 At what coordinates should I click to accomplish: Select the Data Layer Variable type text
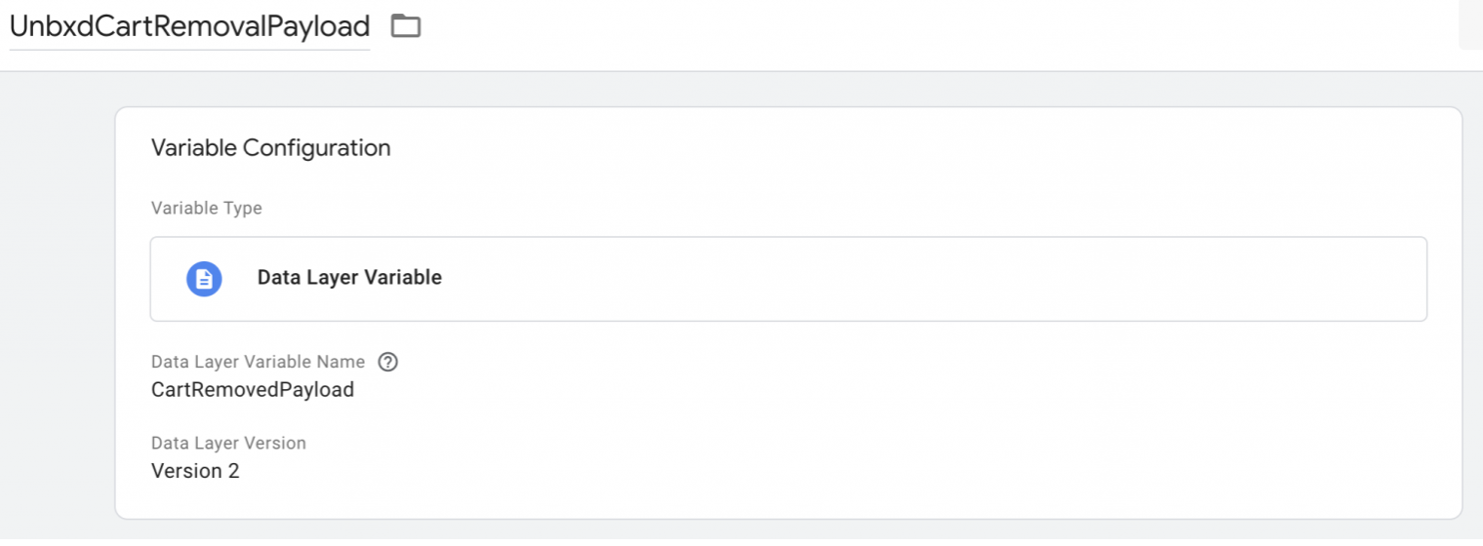pyautogui.click(x=349, y=278)
